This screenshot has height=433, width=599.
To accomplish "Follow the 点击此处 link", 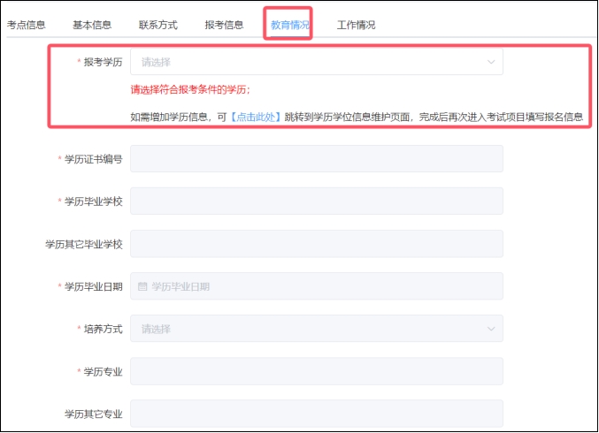I will pyautogui.click(x=255, y=117).
